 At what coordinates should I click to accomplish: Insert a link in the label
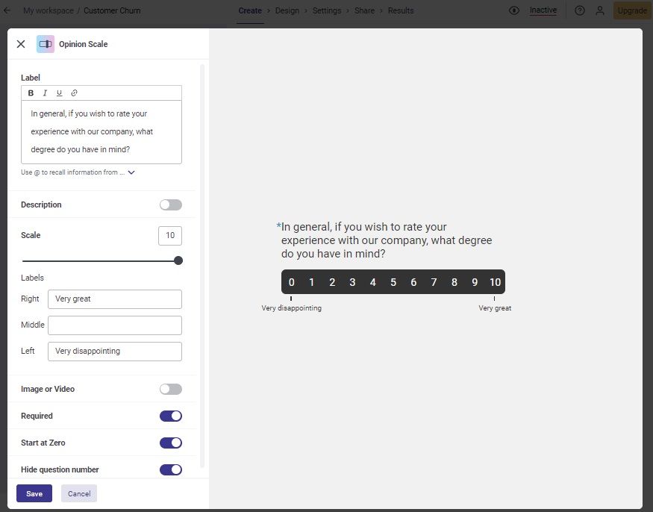pyautogui.click(x=74, y=93)
